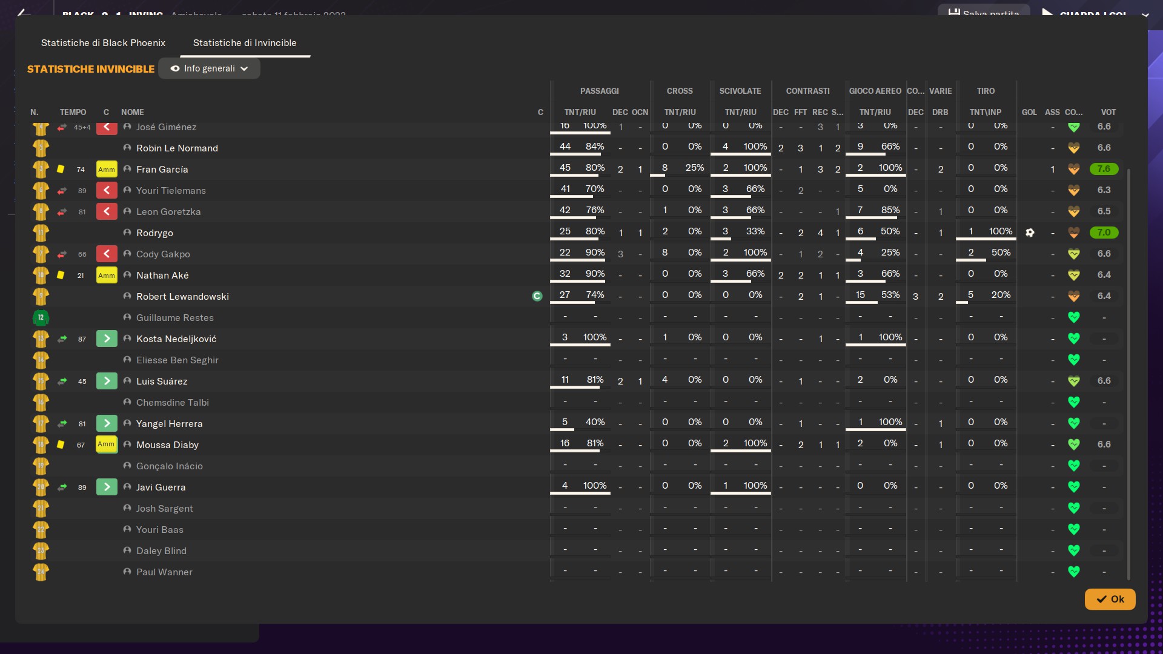Click Fran García's 7.6 rating badge
The width and height of the screenshot is (1163, 654).
(x=1104, y=169)
